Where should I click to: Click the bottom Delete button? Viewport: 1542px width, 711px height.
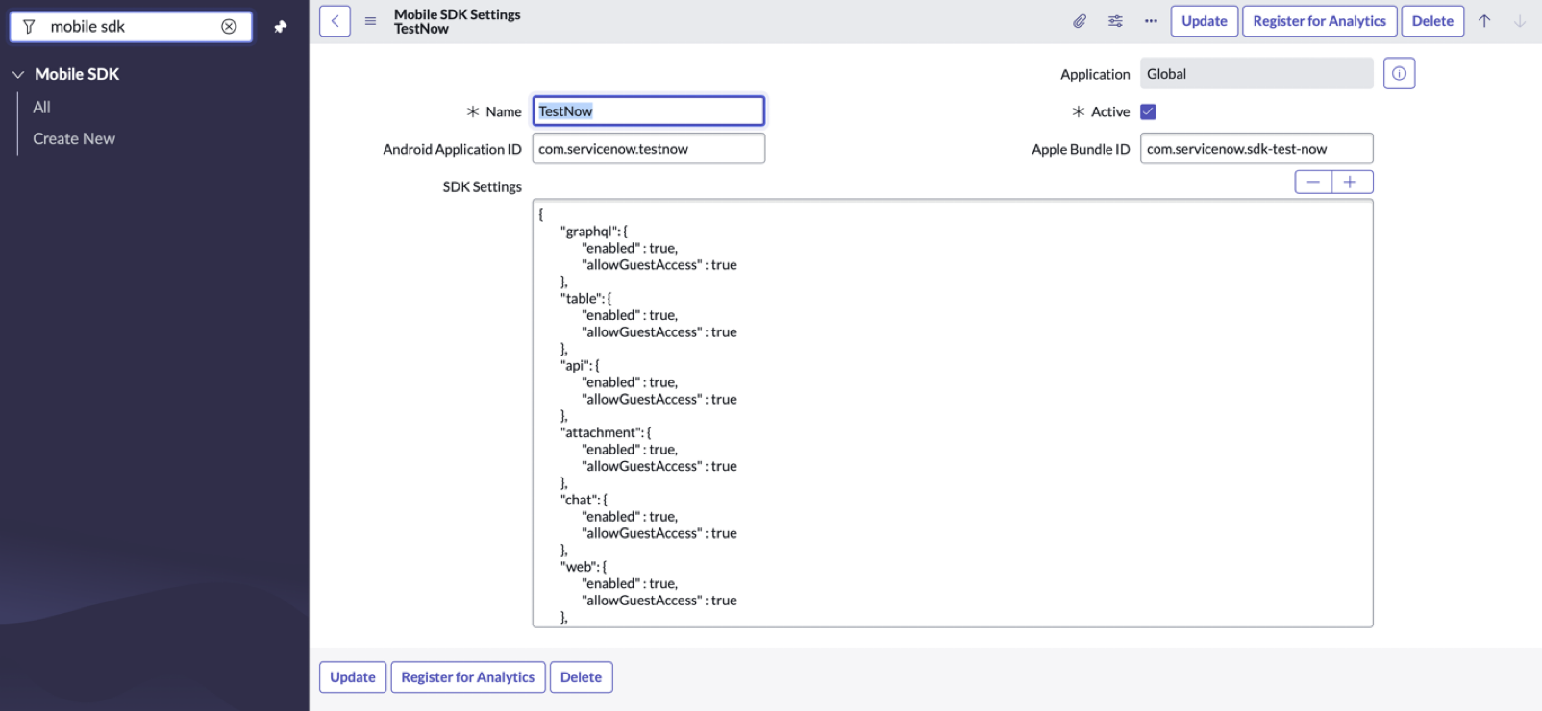click(x=581, y=677)
